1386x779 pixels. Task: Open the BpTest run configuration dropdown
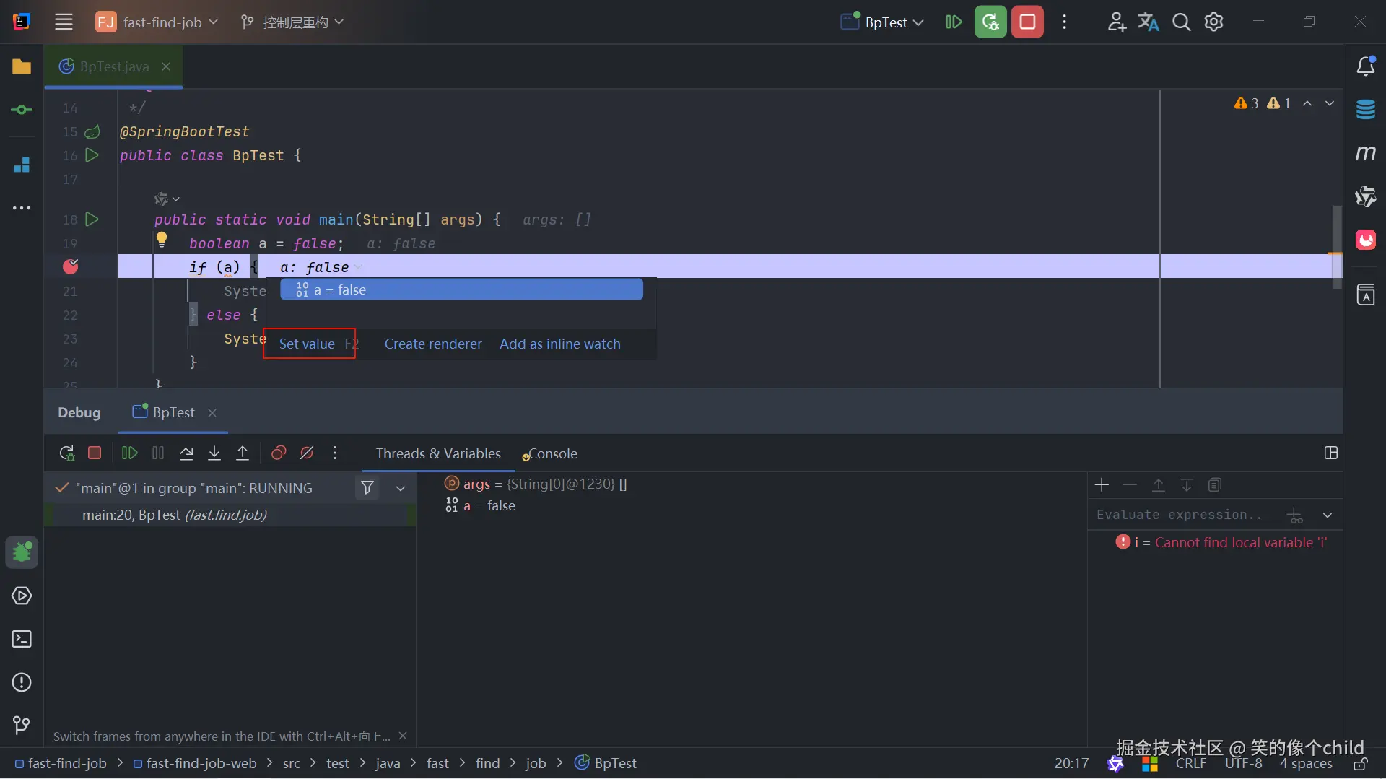click(882, 22)
